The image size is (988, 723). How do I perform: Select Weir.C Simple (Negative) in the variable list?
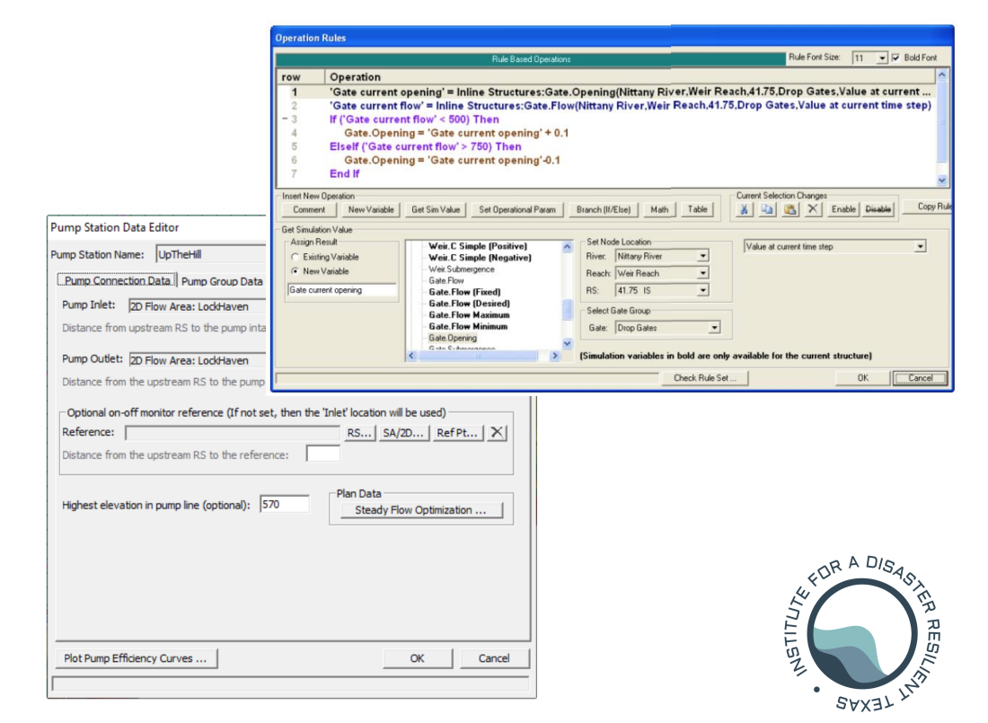click(481, 257)
